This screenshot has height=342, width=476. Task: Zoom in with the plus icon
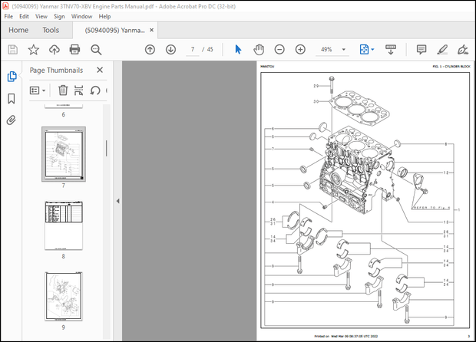300,49
